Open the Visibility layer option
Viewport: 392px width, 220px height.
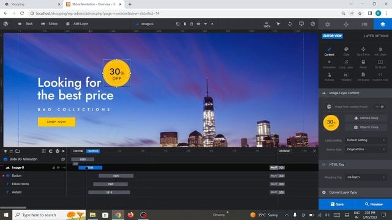[x=346, y=77]
